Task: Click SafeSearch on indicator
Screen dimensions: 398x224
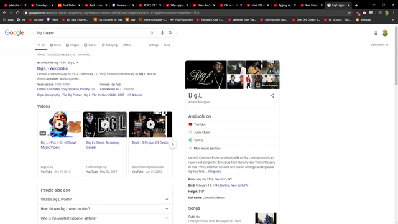Action: click(x=379, y=45)
